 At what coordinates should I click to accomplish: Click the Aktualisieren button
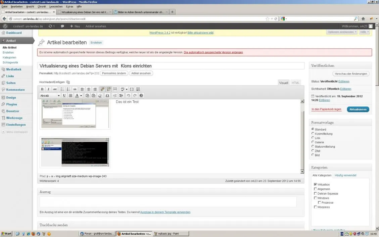358,109
